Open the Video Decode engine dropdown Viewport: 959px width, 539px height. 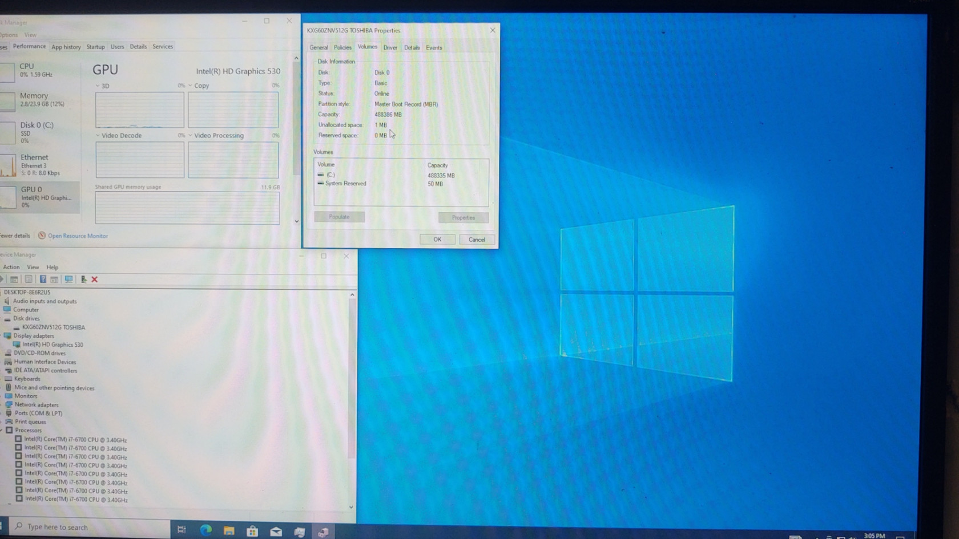coord(98,135)
